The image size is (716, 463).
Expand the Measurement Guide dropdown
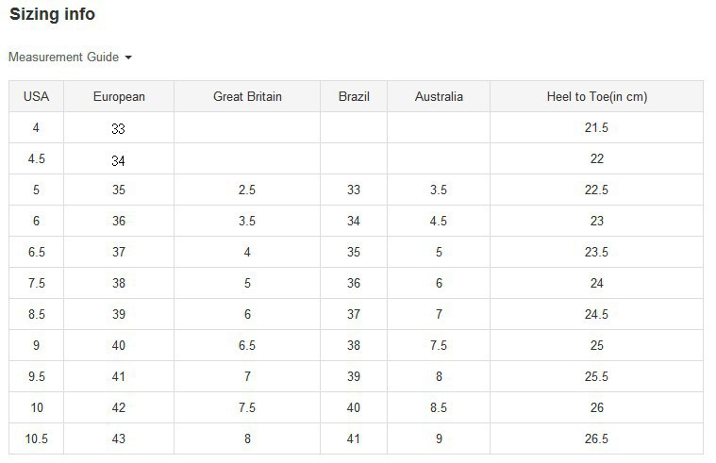pos(70,58)
